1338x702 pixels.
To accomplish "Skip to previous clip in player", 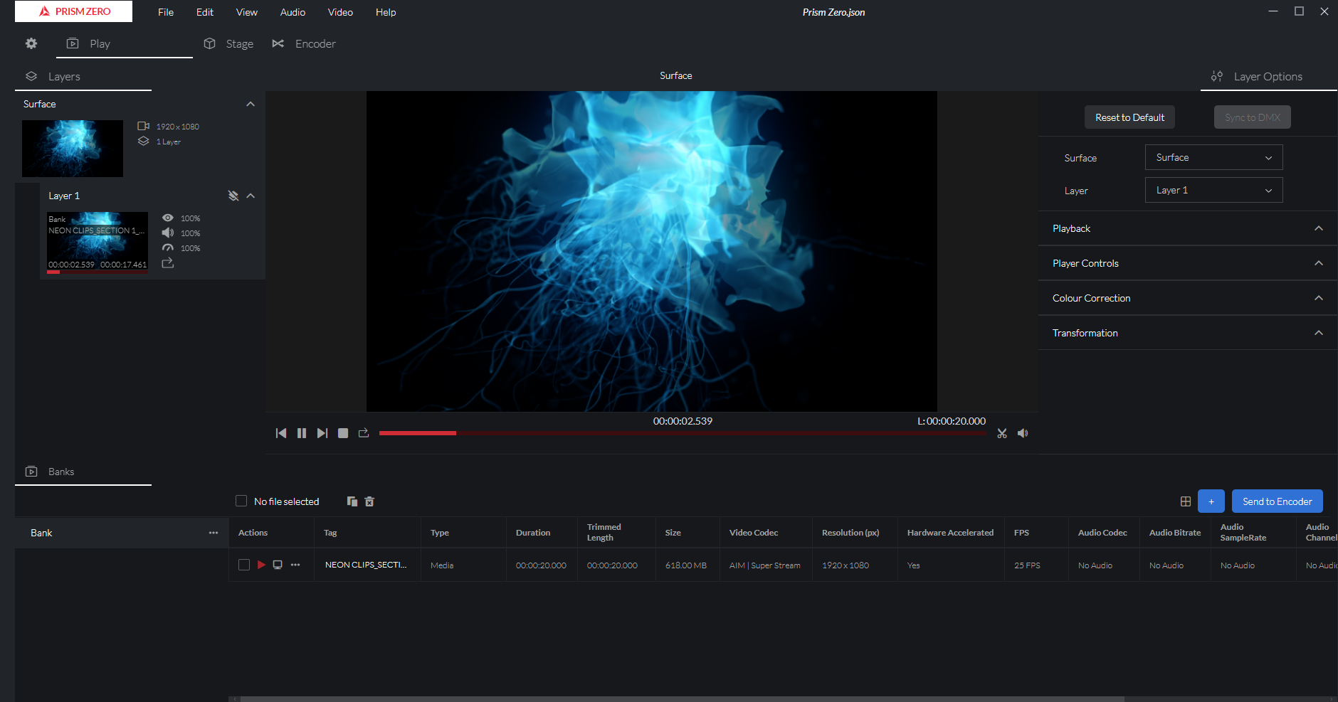I will 281,433.
